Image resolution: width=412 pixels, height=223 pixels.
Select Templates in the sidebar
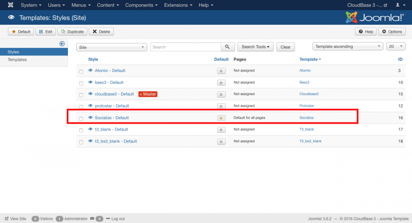point(17,60)
